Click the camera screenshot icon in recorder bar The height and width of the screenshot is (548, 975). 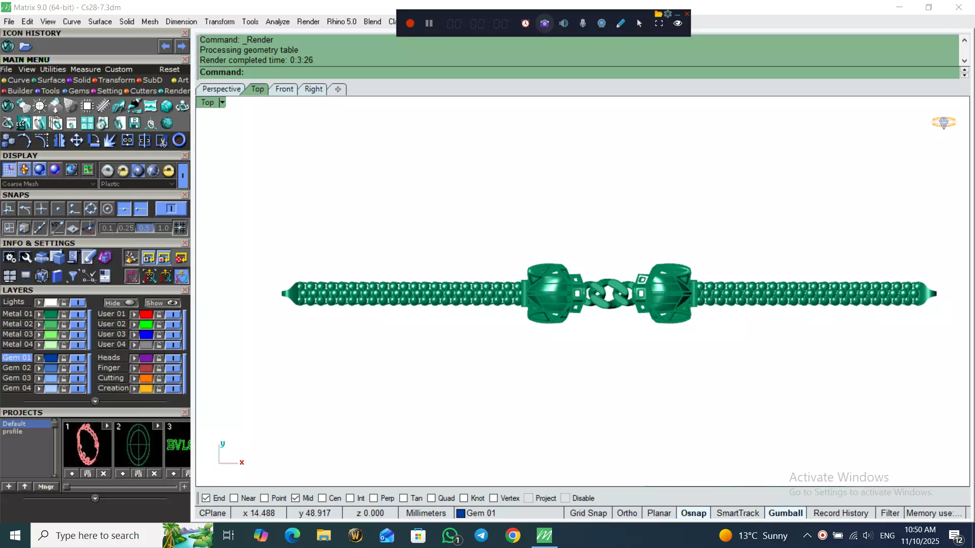(544, 23)
